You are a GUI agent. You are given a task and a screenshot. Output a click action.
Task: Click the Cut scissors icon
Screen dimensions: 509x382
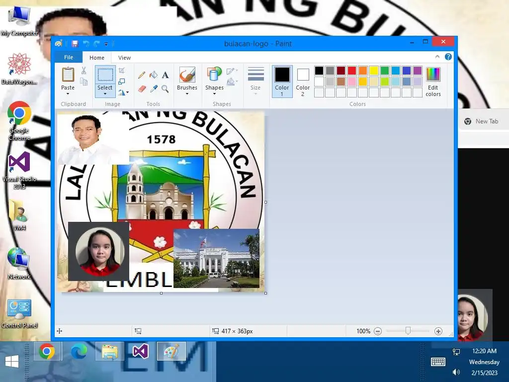pos(84,71)
